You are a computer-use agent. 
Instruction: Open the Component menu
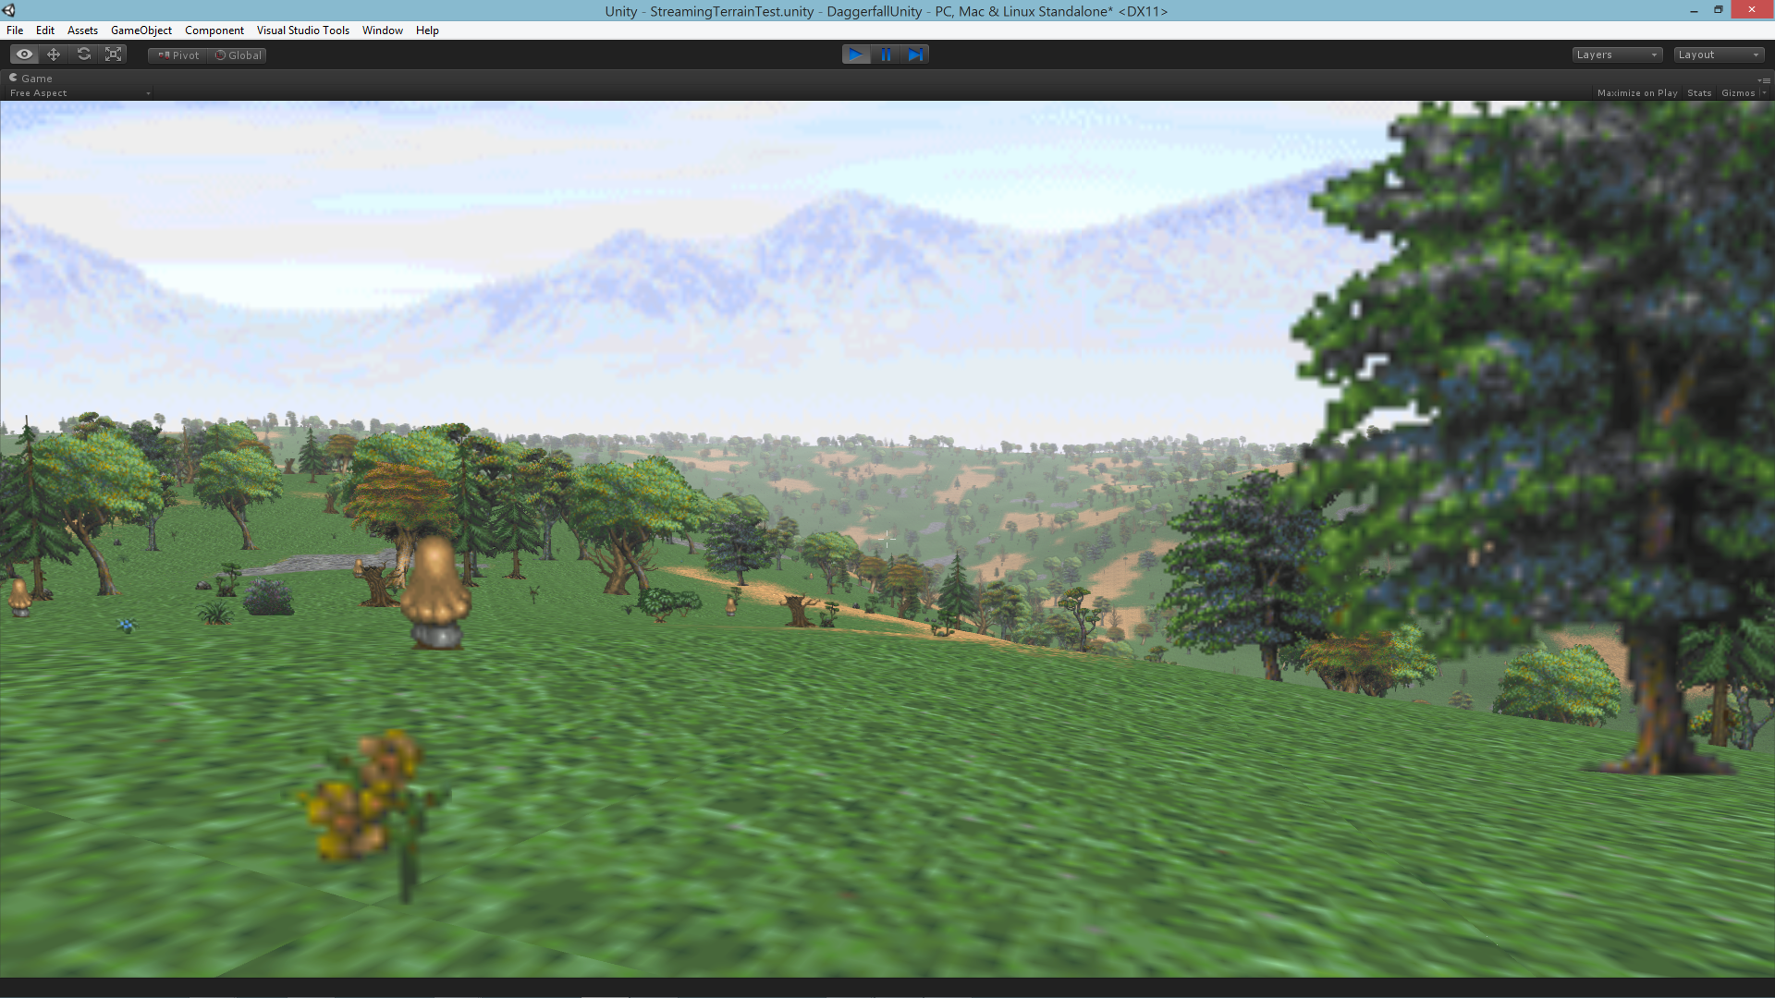coord(214,30)
